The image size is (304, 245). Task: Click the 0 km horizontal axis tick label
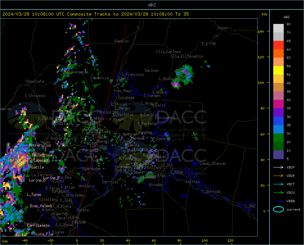pyautogui.click(x=77, y=240)
